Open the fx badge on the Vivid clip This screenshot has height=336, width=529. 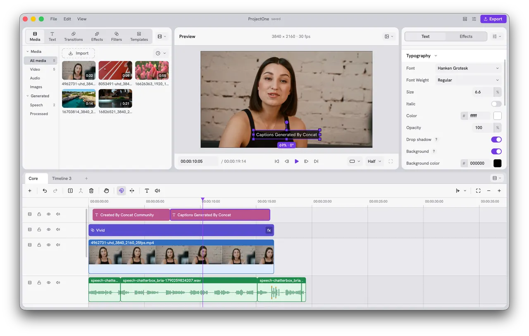(x=269, y=230)
